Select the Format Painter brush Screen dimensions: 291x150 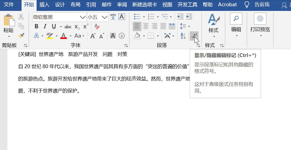point(21,35)
